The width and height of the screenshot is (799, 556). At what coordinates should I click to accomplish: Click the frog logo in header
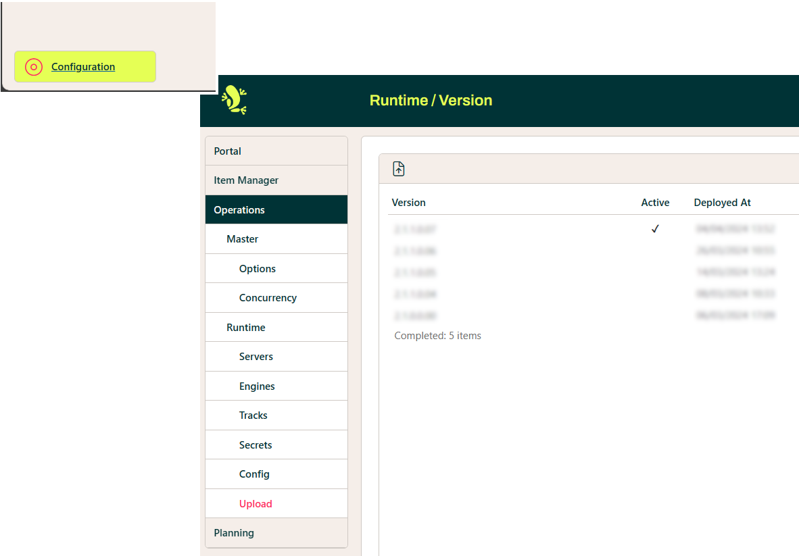coord(235,100)
